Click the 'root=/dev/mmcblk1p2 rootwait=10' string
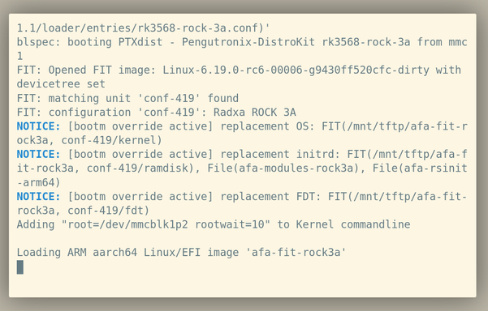The height and width of the screenshot is (311, 488). tap(166, 224)
